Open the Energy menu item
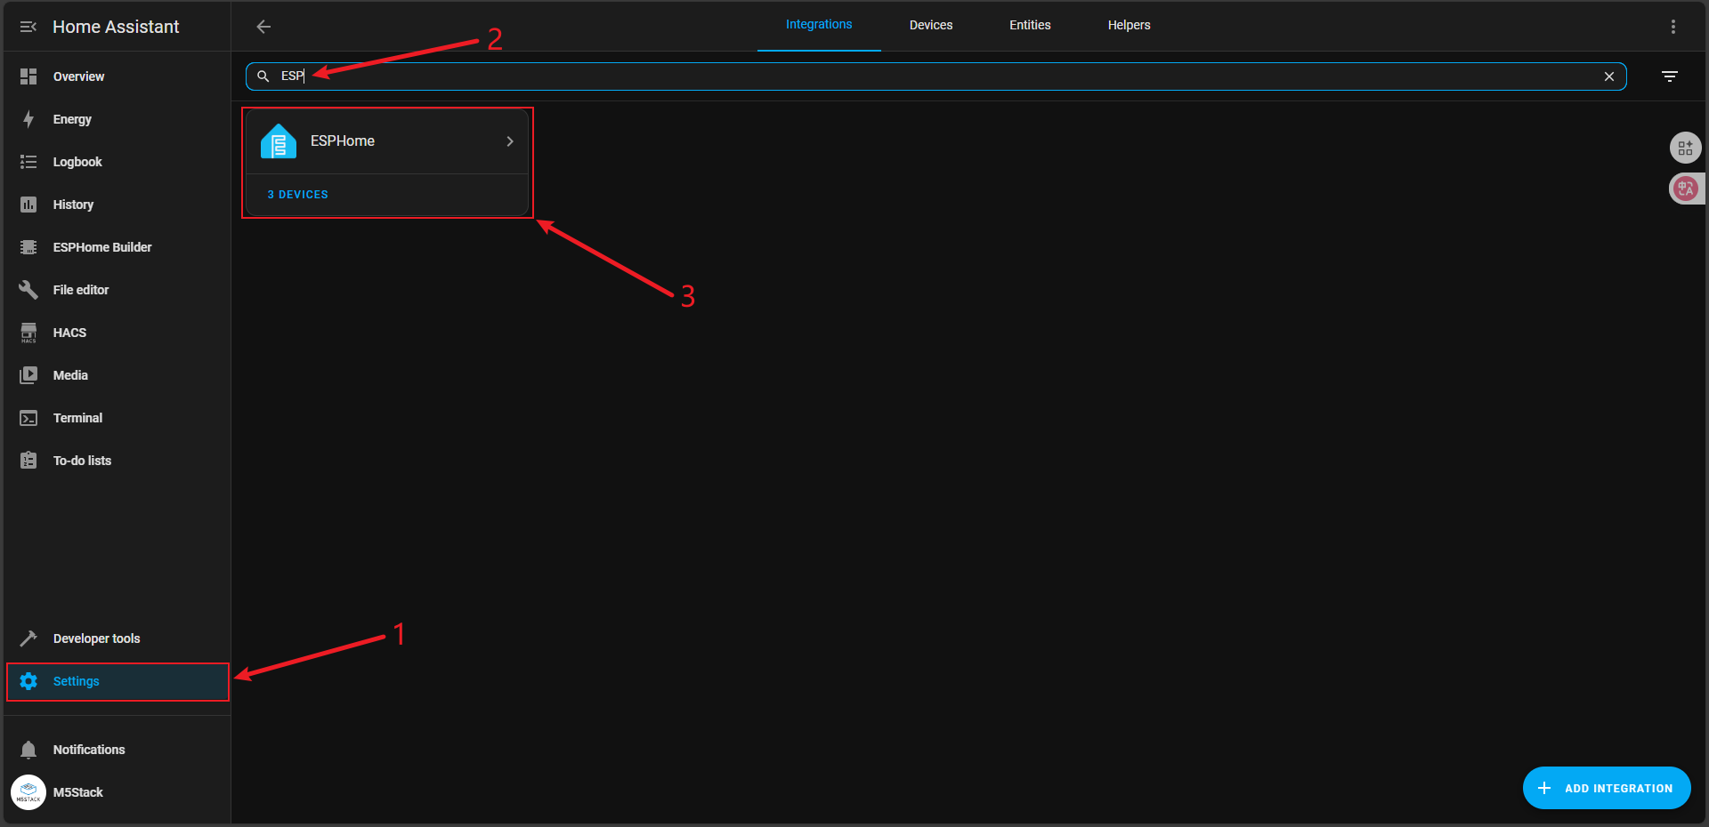The width and height of the screenshot is (1709, 827). 117,119
